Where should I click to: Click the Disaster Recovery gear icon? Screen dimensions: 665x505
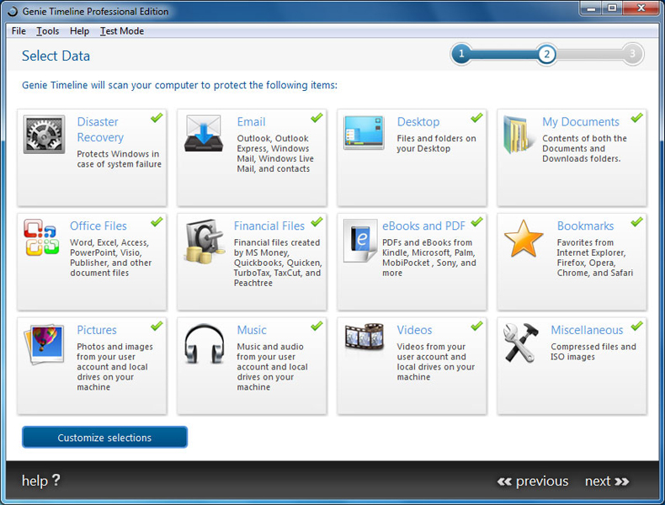coord(44,135)
